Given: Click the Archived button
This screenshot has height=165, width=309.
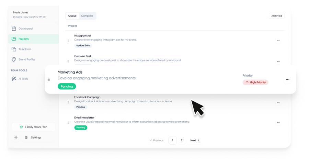Looking at the screenshot, I should coord(276,16).
